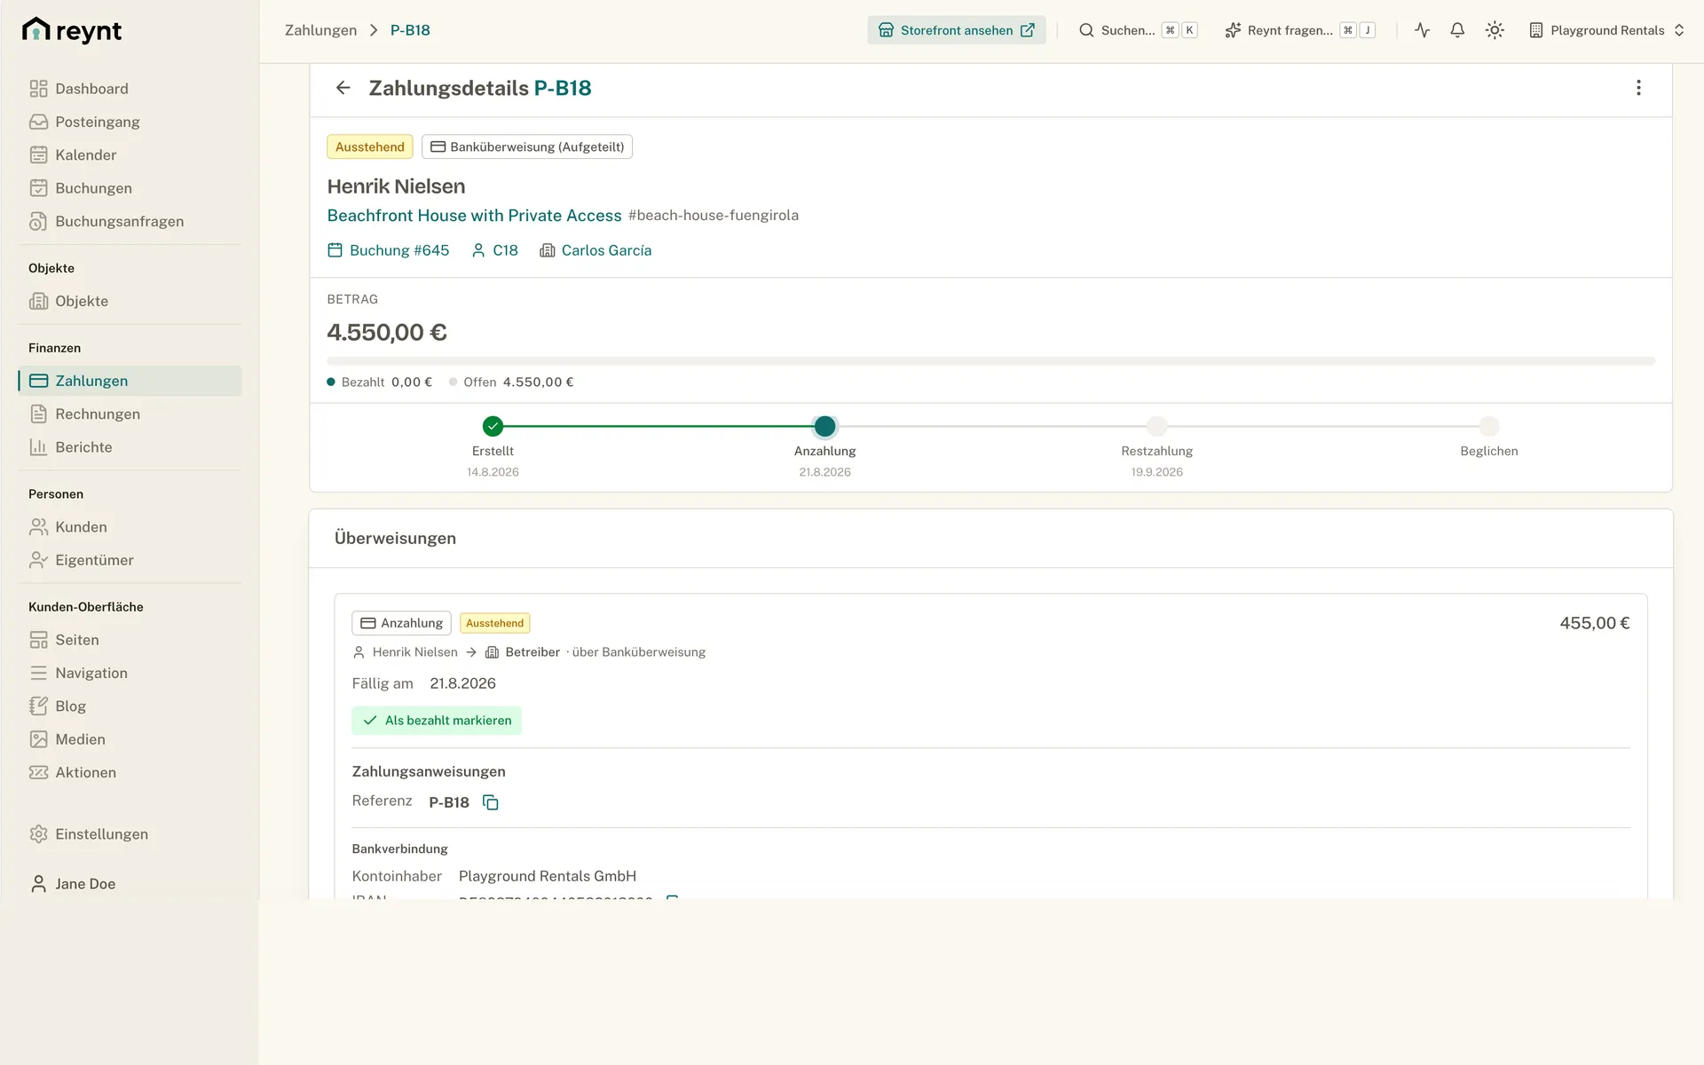Click the Berichte chart icon
The height and width of the screenshot is (1065, 1704).
pyautogui.click(x=38, y=447)
